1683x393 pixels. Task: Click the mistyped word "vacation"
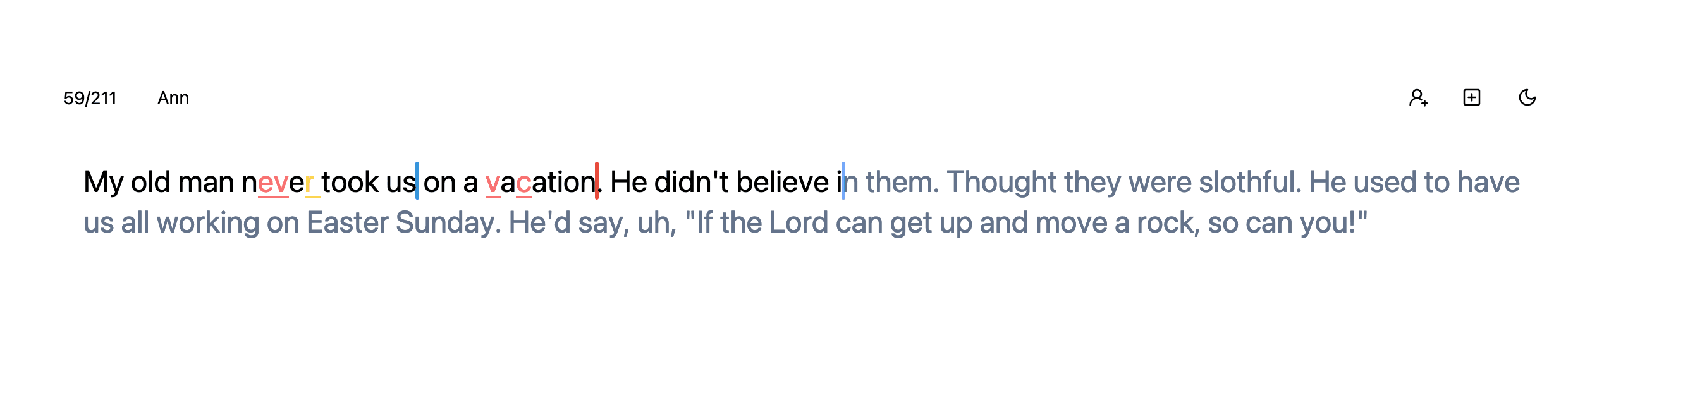tap(541, 182)
